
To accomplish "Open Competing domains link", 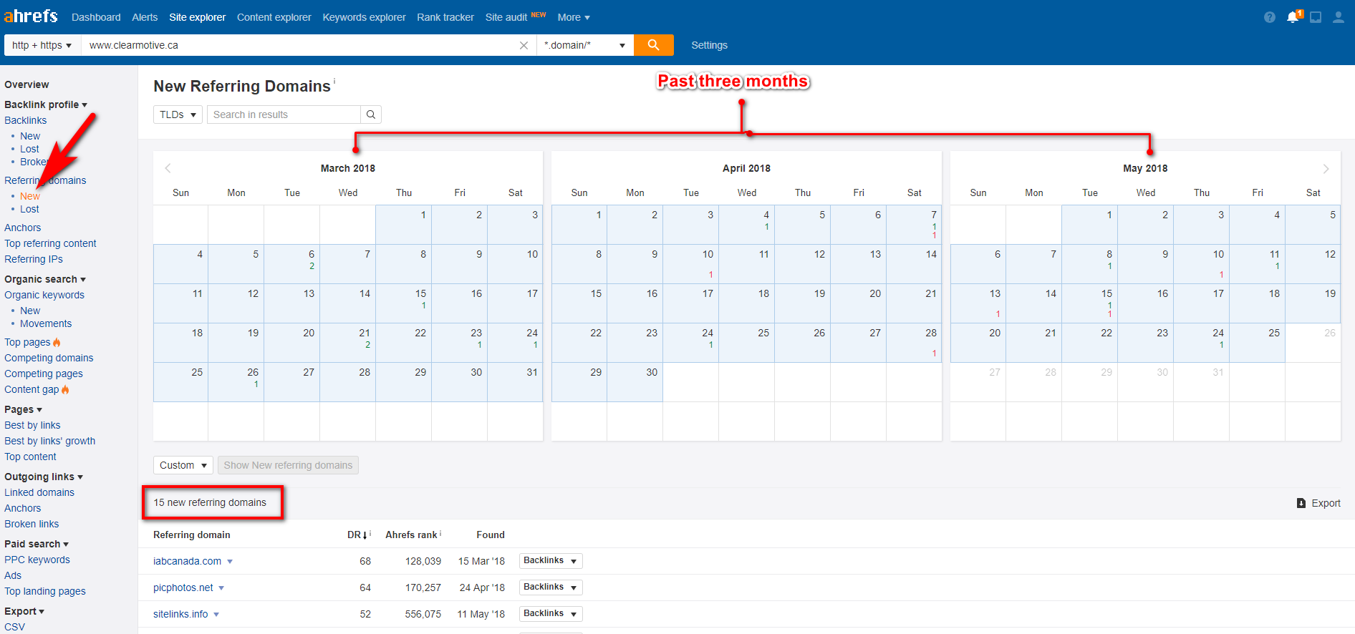I will point(49,358).
